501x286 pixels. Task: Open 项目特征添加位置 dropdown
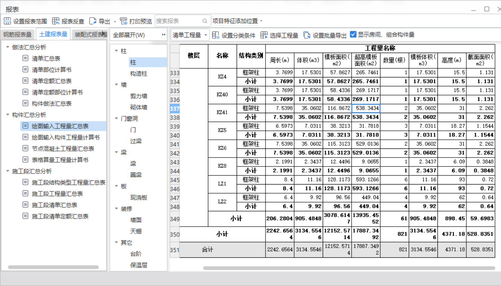[261, 21]
